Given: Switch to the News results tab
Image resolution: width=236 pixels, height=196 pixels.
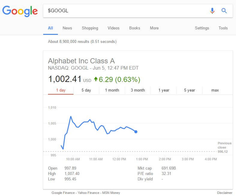Looking at the screenshot, I should click(x=67, y=28).
